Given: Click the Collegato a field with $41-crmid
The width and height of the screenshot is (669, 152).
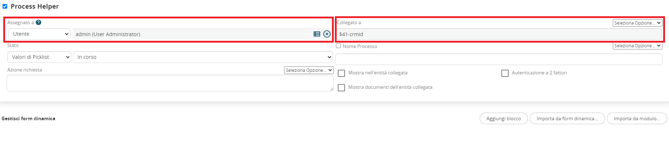Looking at the screenshot, I should 498,34.
